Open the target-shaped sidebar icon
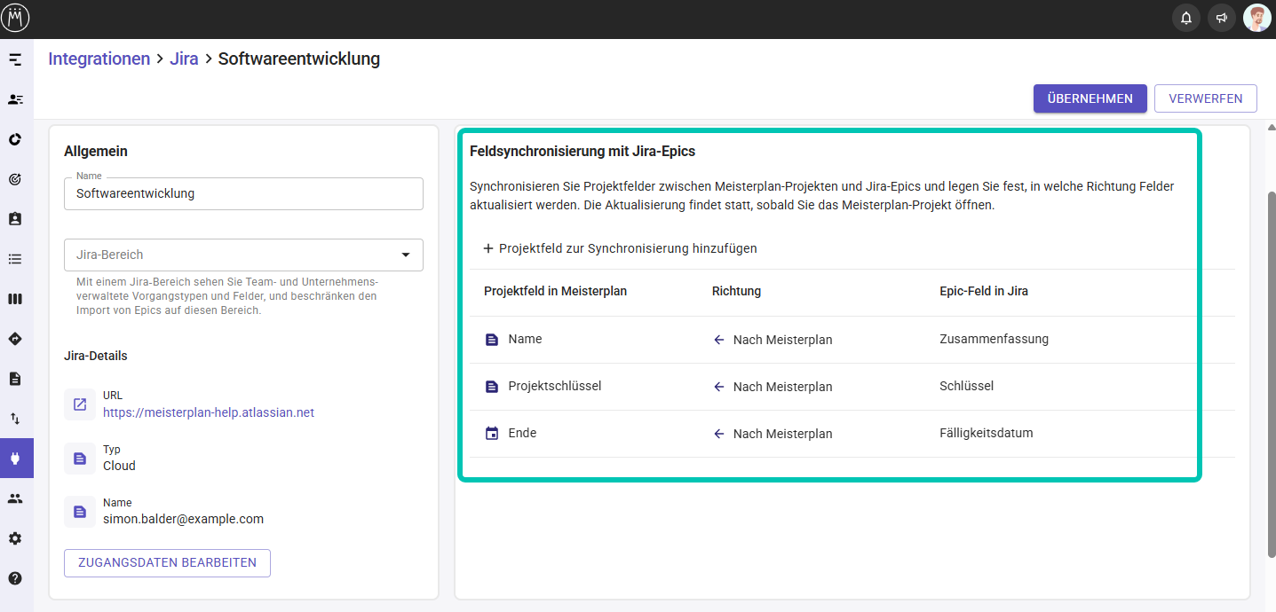 (x=15, y=179)
